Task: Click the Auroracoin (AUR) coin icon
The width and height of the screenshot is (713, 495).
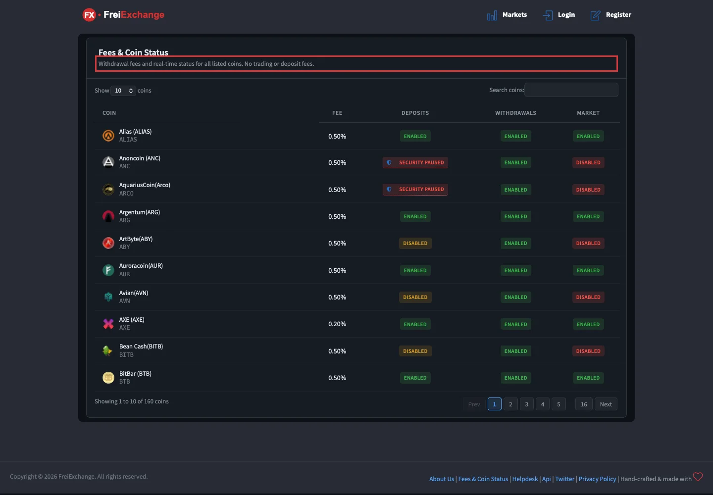Action: [108, 270]
